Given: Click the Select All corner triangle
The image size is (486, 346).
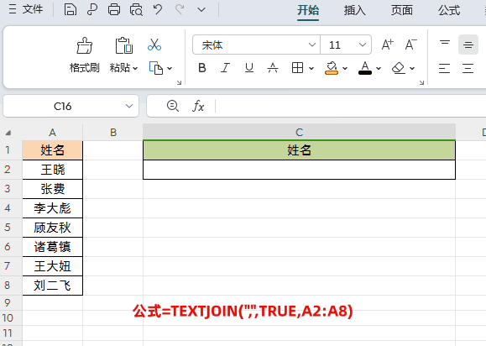Looking at the screenshot, I should (8, 133).
